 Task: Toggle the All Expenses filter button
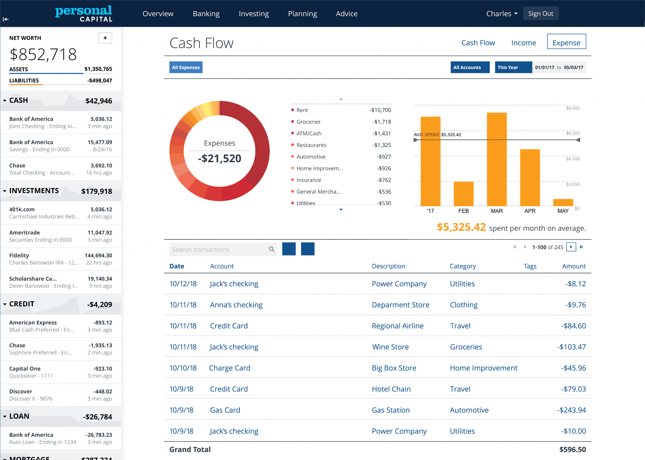pyautogui.click(x=186, y=67)
